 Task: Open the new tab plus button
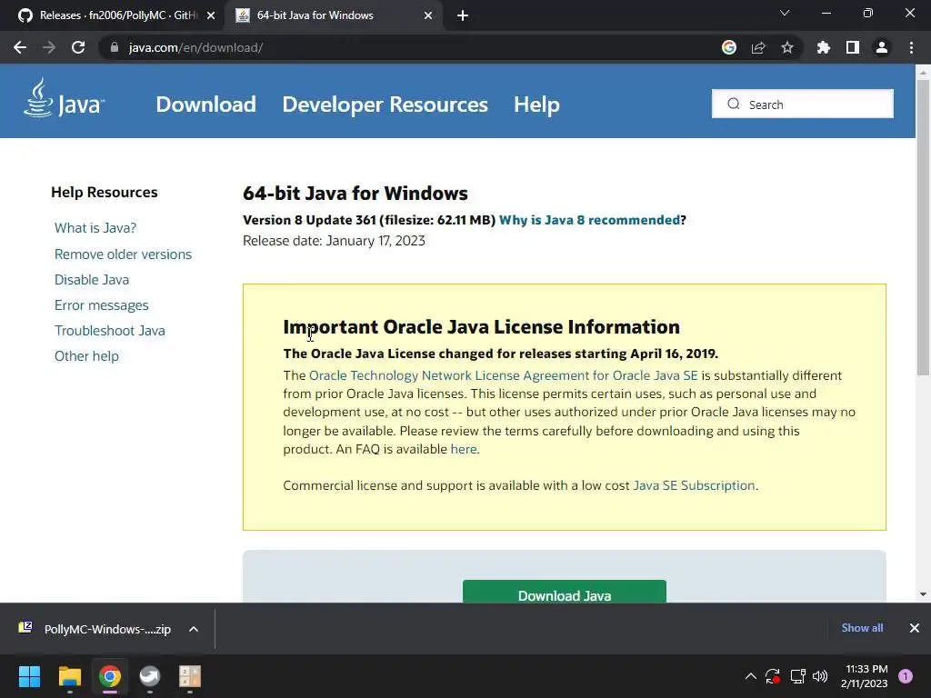[x=463, y=16]
